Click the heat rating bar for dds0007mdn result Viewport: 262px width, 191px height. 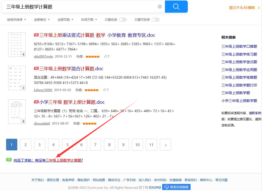(x=93, y=57)
